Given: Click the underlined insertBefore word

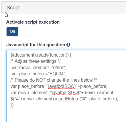Looking at the screenshot, I should point(67,99).
